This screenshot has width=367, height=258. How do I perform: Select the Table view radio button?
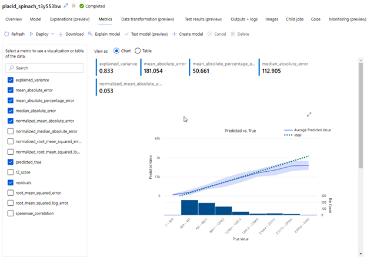point(138,51)
